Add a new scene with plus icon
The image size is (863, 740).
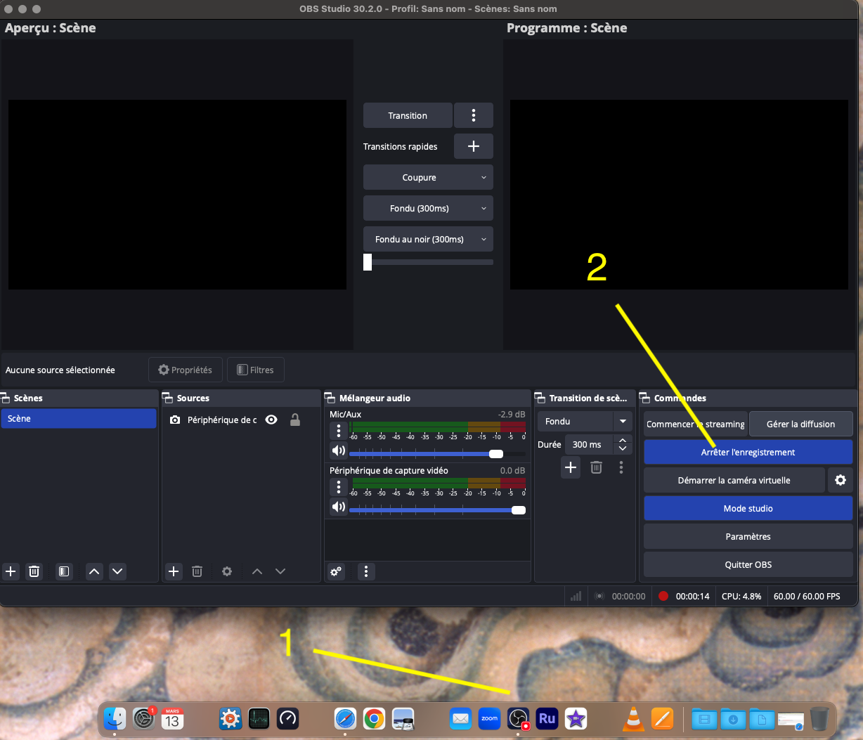point(11,571)
